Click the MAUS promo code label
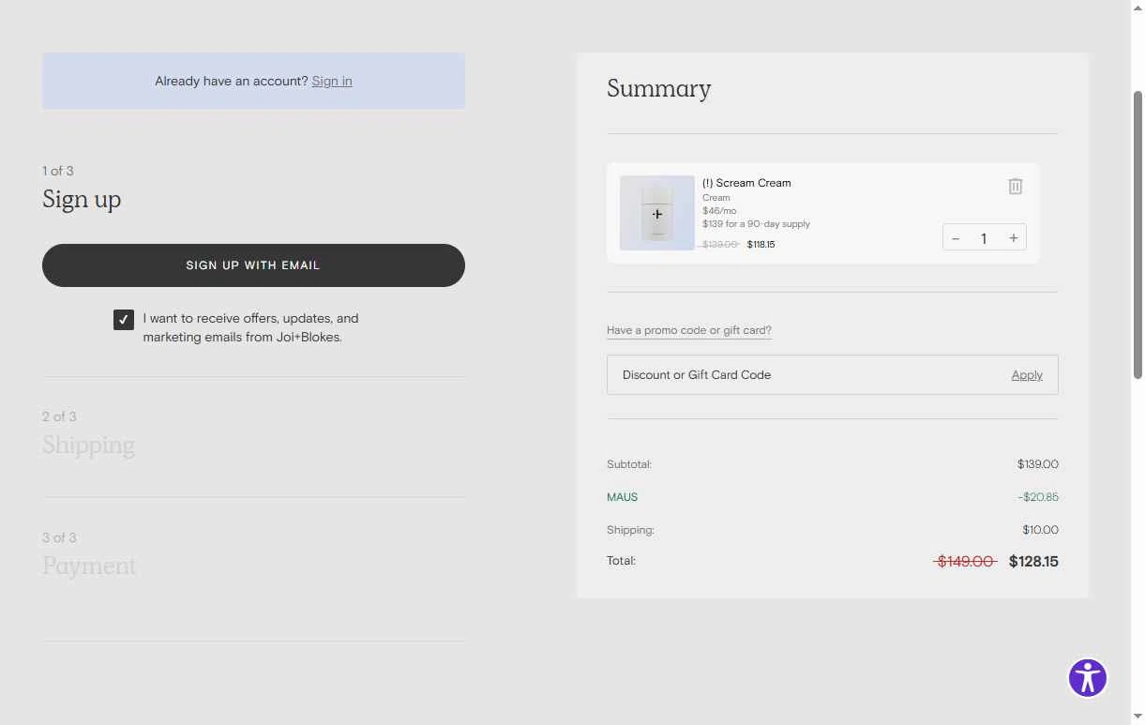1145x725 pixels. (x=622, y=497)
